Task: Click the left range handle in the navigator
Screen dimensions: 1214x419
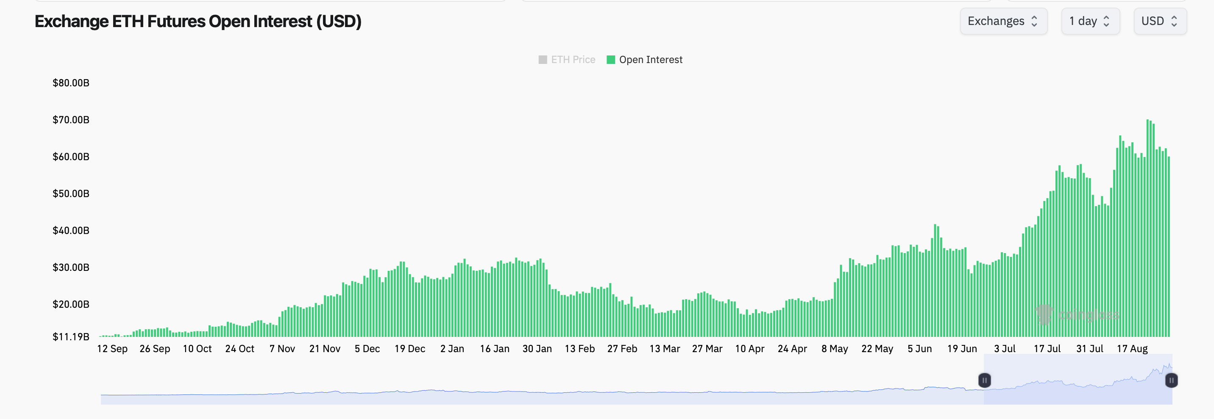Action: click(x=985, y=380)
